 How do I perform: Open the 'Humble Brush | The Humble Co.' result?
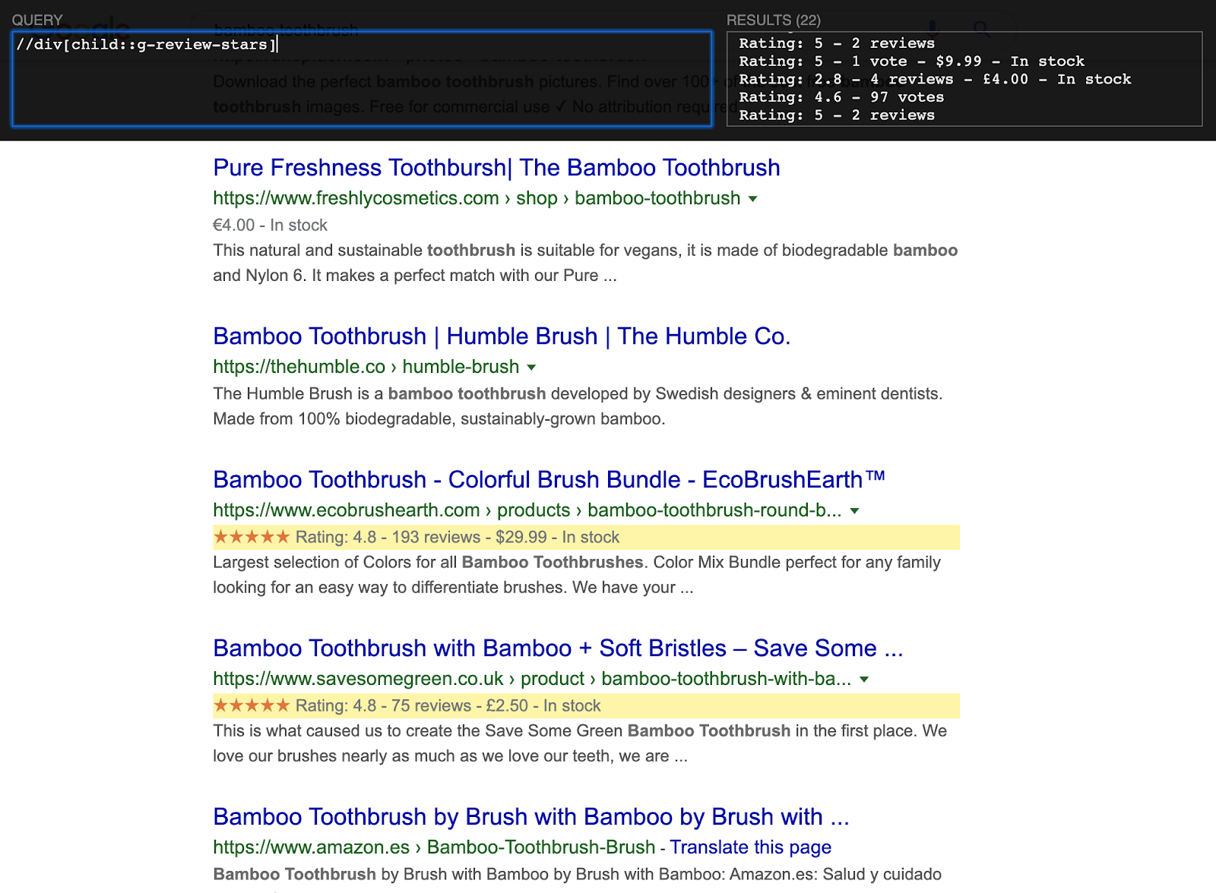click(x=502, y=336)
